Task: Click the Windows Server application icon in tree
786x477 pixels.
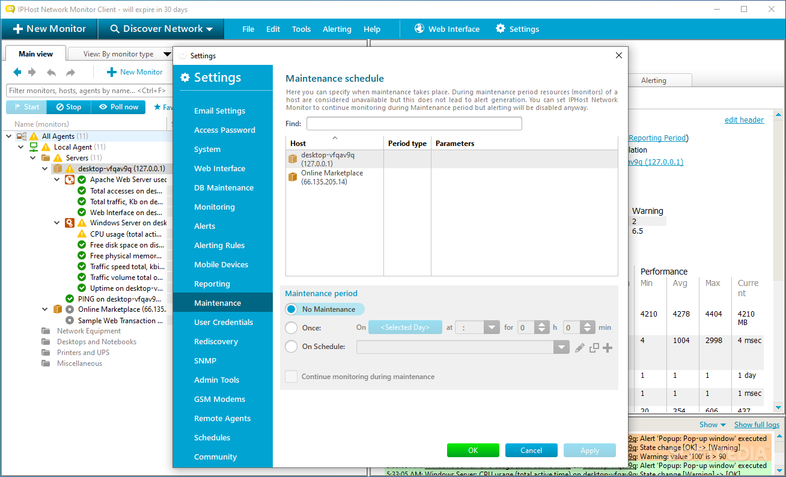Action: (x=70, y=223)
